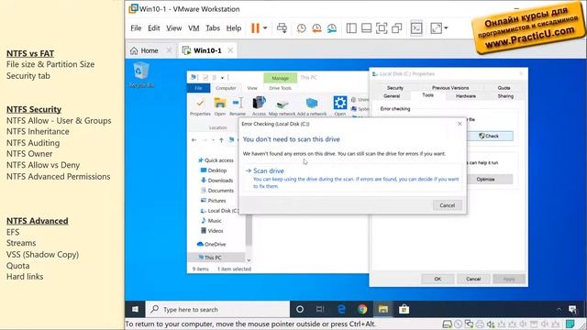Open the VMware Help menu
587x330 pixels.
pyautogui.click(x=234, y=28)
